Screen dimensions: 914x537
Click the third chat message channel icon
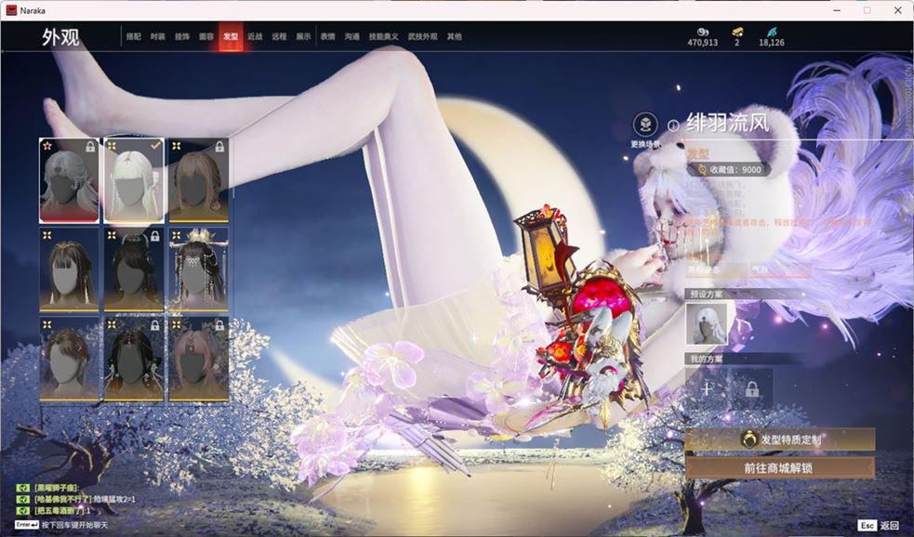[22, 511]
